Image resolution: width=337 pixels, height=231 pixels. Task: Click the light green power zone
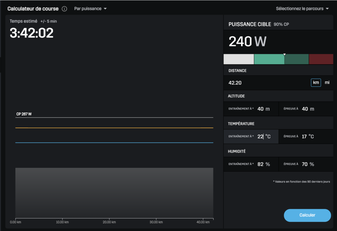click(x=269, y=59)
